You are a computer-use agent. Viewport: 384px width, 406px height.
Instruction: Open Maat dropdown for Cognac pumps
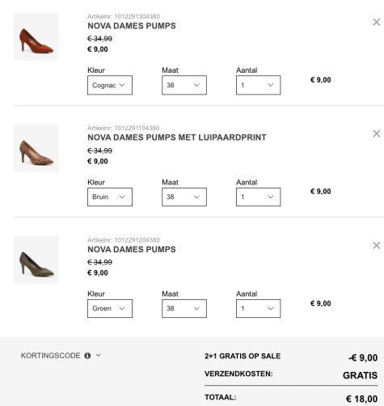[x=184, y=85]
